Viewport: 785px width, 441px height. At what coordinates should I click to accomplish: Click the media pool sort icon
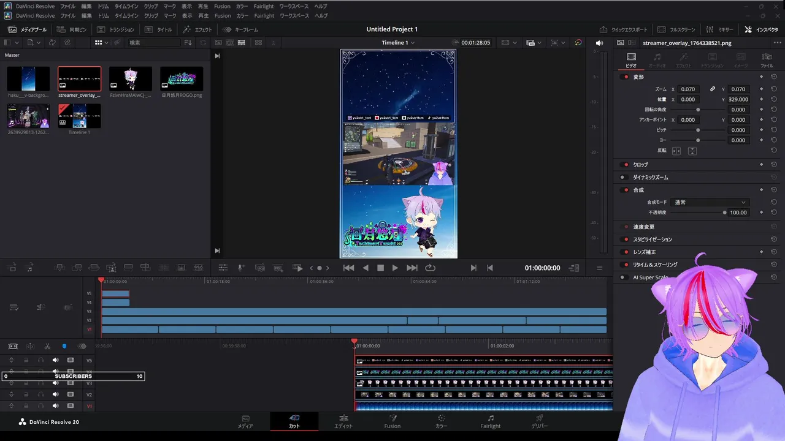[x=188, y=43]
